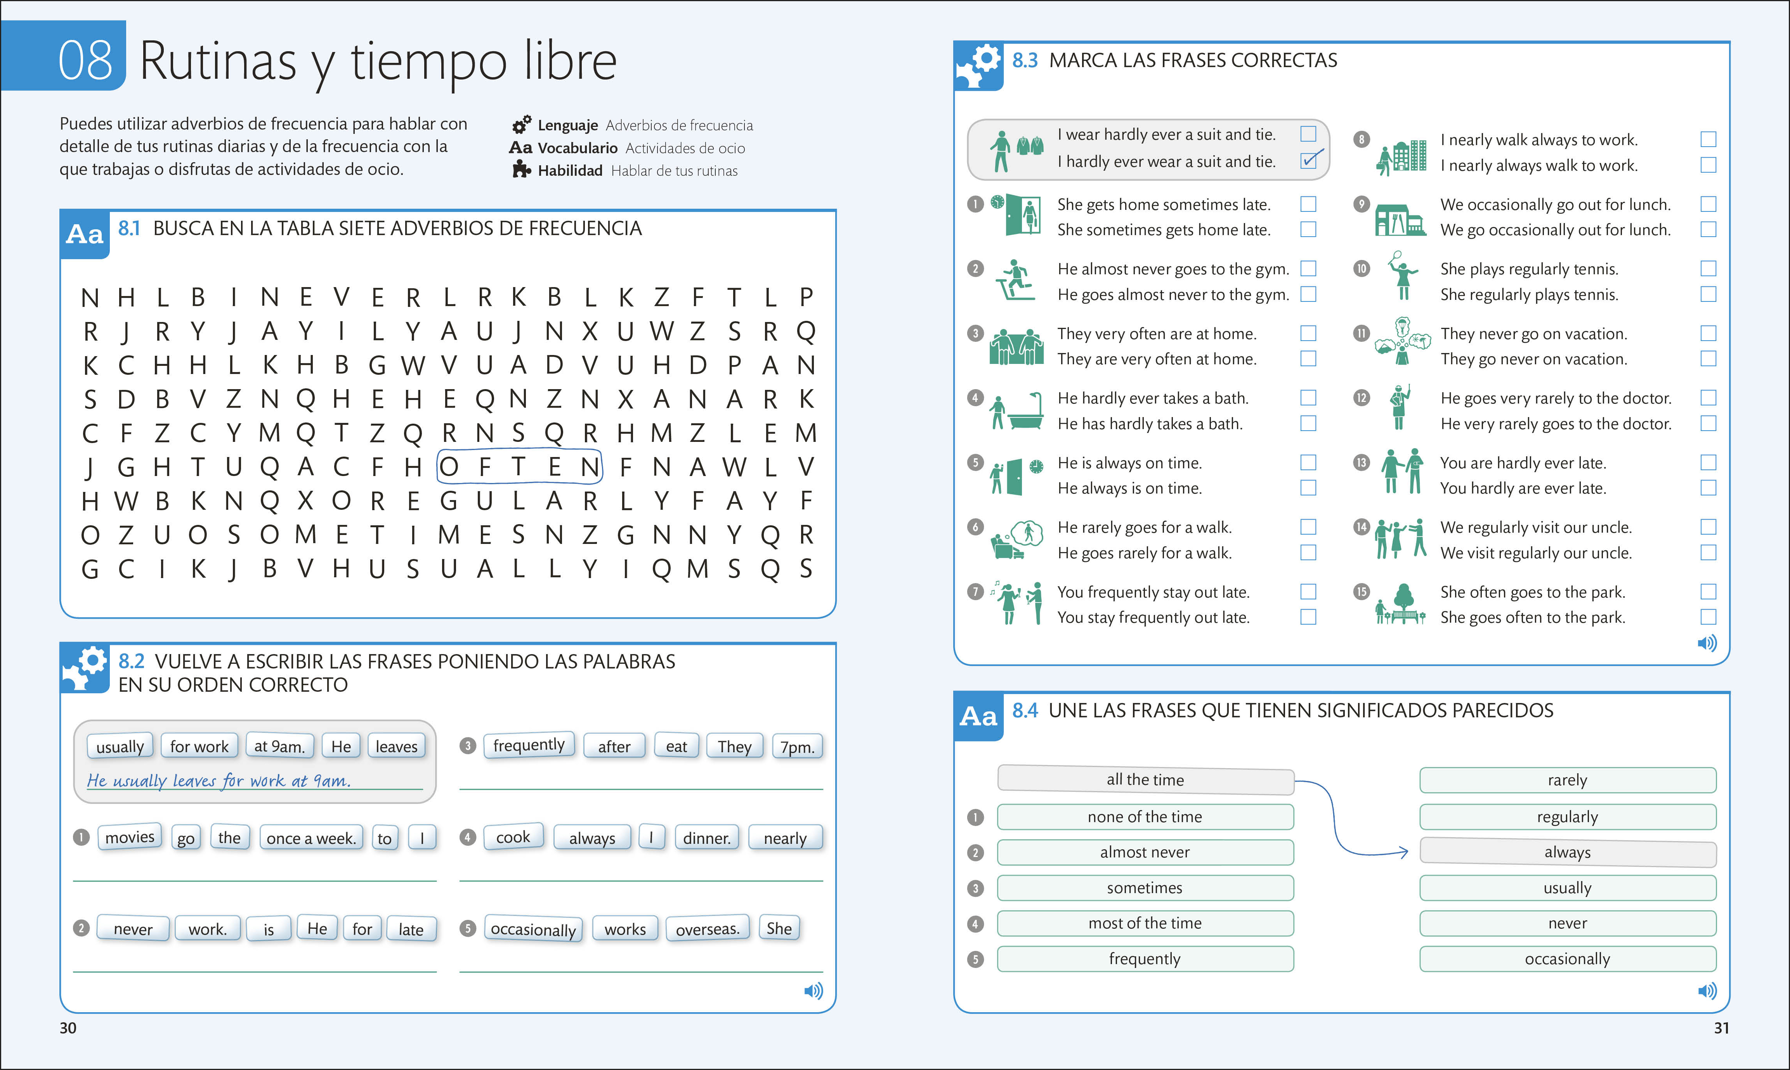Check the box for 'They are very often at home.'

pos(1308,358)
